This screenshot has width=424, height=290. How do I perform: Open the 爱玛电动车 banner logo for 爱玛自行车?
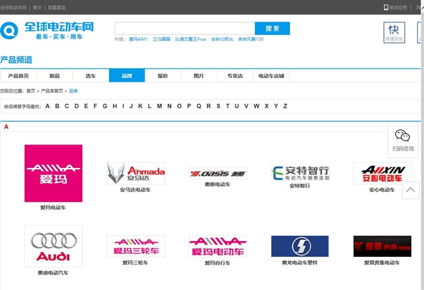click(217, 246)
